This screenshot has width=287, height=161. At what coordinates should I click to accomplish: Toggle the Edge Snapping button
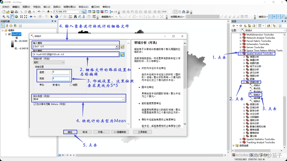click(283, 17)
